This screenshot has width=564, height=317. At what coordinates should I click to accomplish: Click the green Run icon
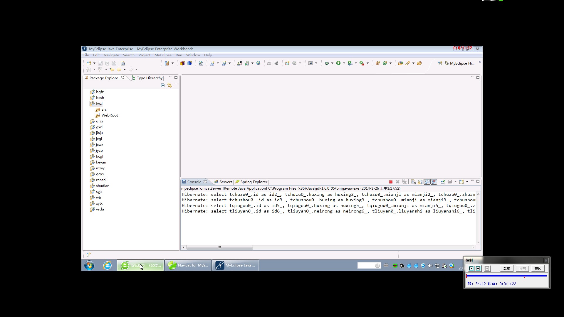point(338,63)
